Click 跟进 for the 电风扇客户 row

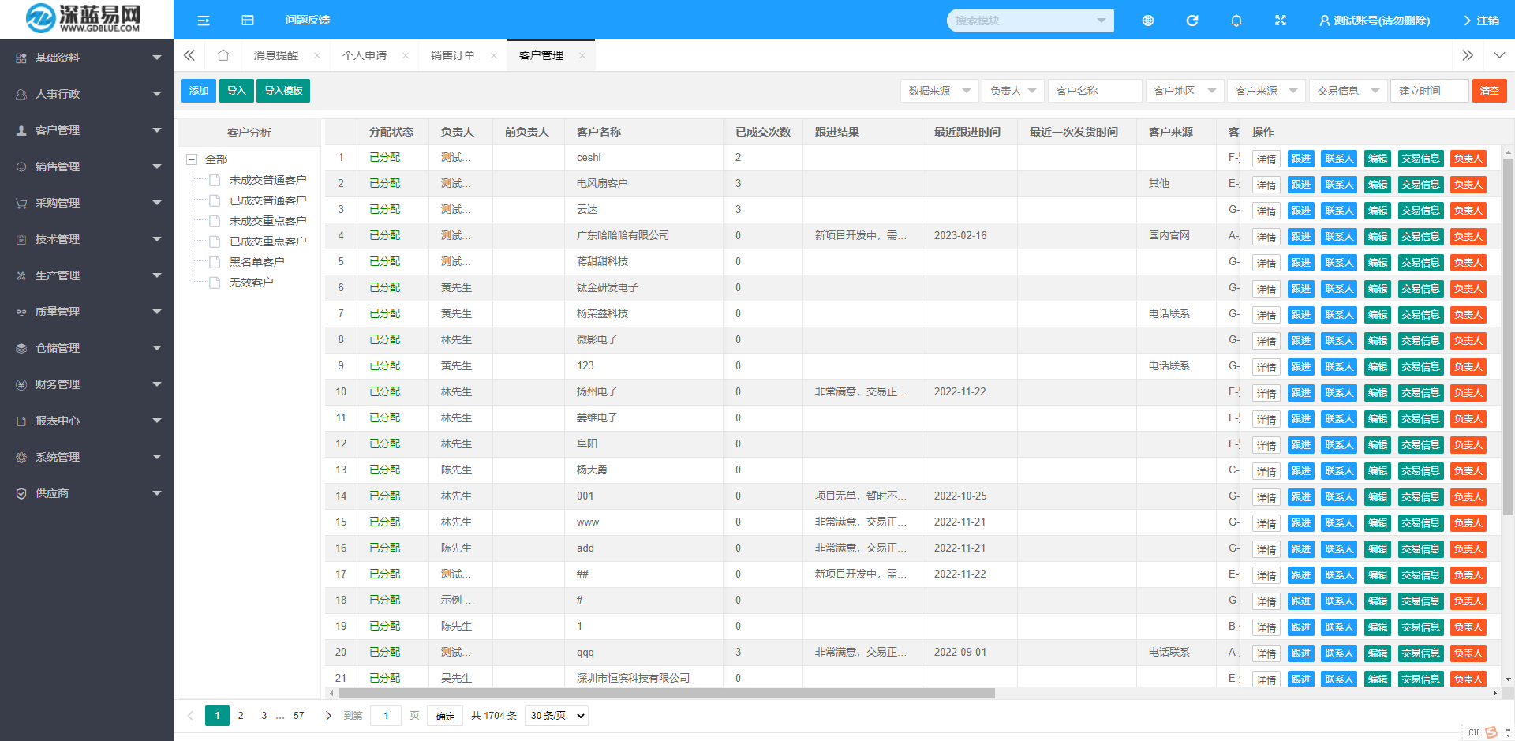tap(1301, 185)
